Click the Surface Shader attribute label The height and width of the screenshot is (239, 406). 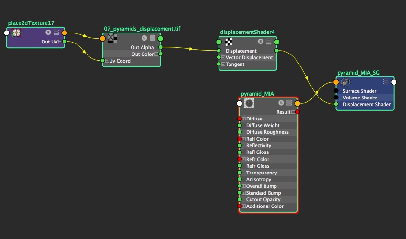tap(360, 91)
